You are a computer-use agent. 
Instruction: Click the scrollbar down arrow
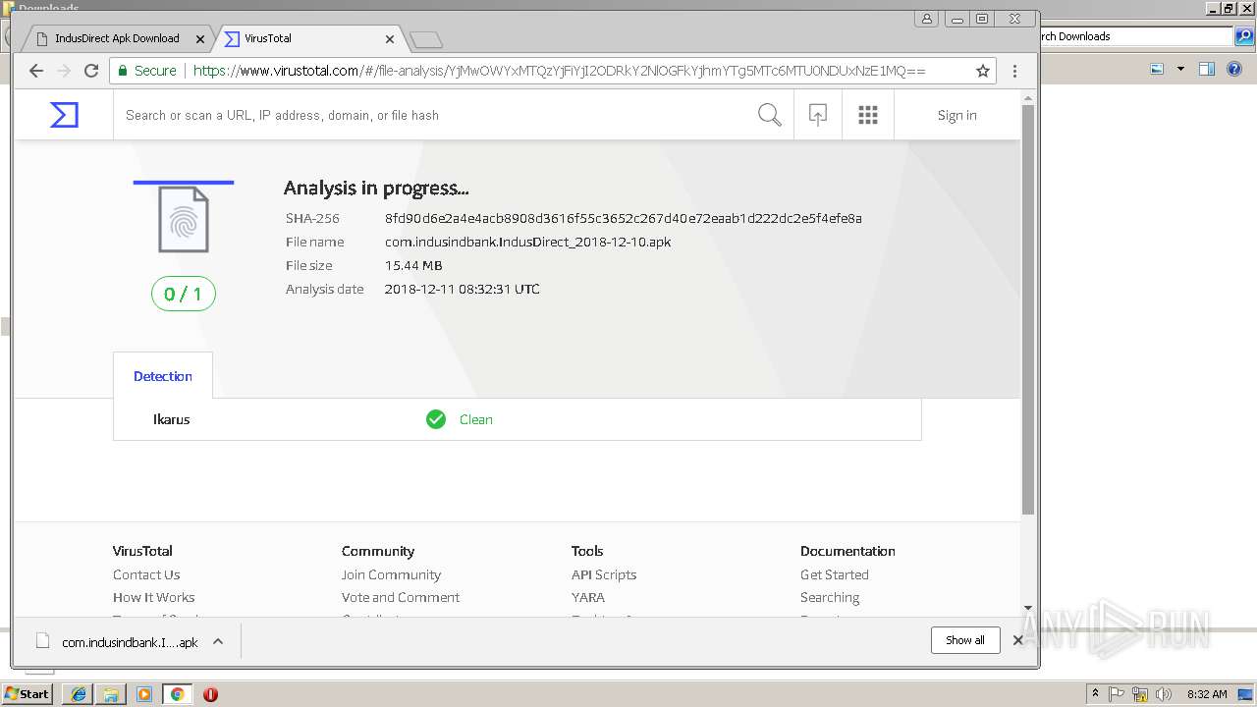tap(1028, 608)
